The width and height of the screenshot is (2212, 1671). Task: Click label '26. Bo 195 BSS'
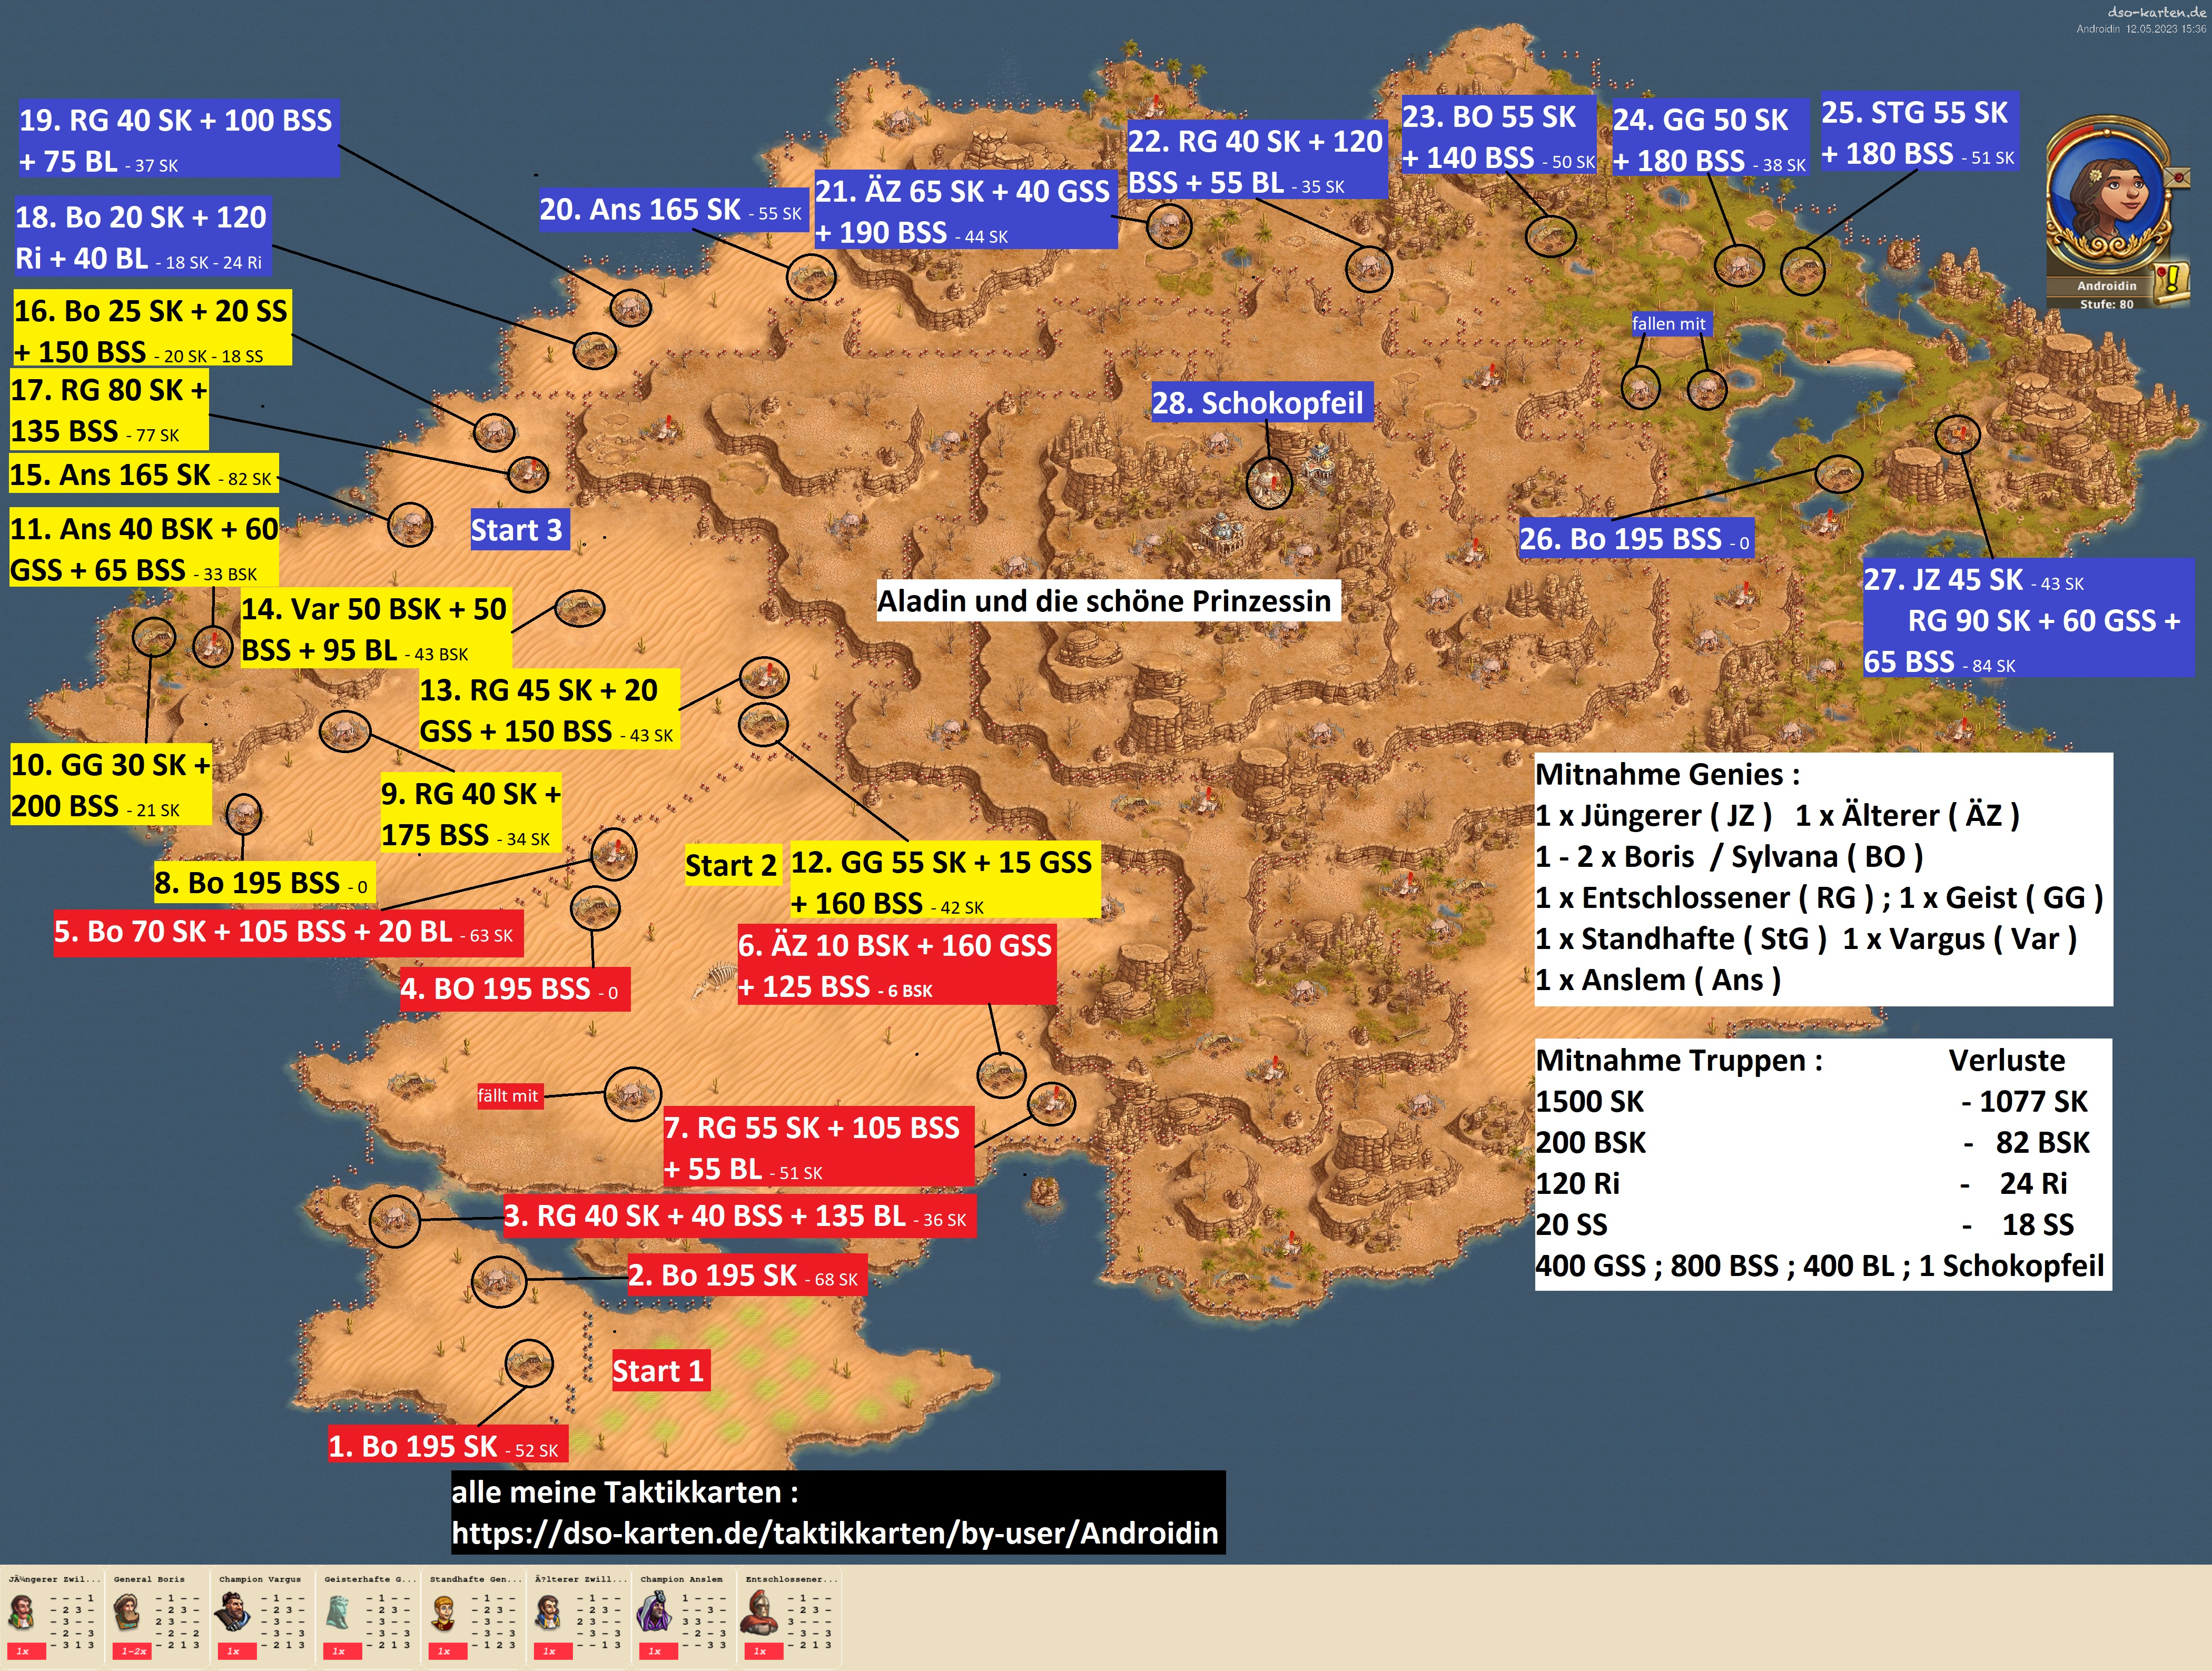pyautogui.click(x=1636, y=539)
